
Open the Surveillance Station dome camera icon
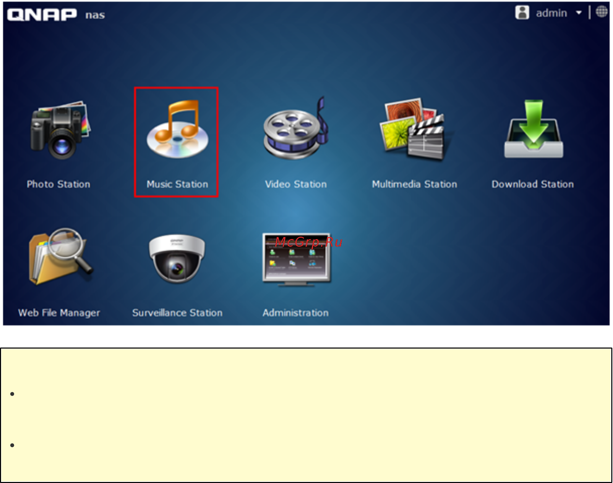coord(177,259)
